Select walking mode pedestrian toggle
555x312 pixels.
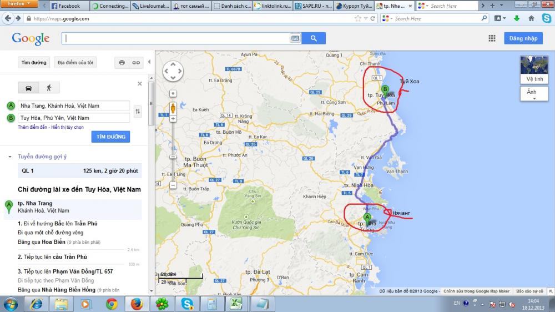coord(49,88)
